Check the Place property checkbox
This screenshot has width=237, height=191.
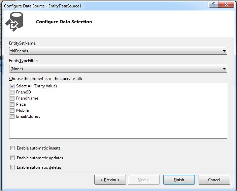pos(12,104)
